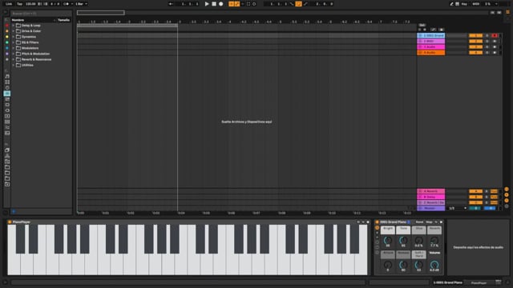This screenshot has height=288, width=513.
Task: Click the hot-swap button on Grand Piano device
Action: pyautogui.click(x=436, y=222)
